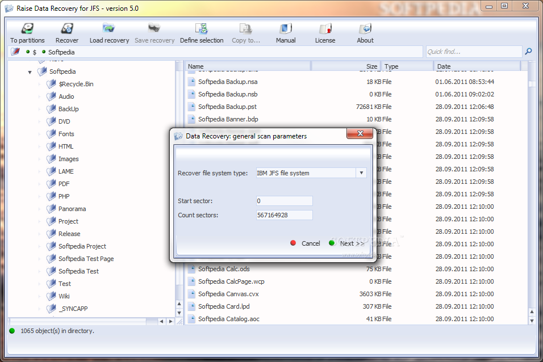Viewport: 543px width, 362px height.
Task: Click the tree panel scroll right arrow
Action: click(170, 322)
